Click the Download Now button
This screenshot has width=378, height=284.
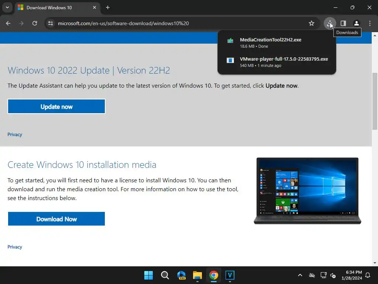56,219
